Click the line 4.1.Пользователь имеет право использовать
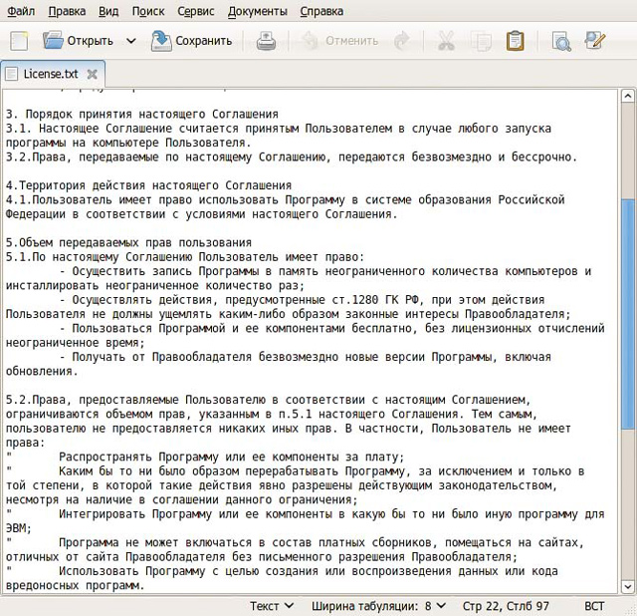Image resolution: width=637 pixels, height=616 pixels. [x=286, y=199]
